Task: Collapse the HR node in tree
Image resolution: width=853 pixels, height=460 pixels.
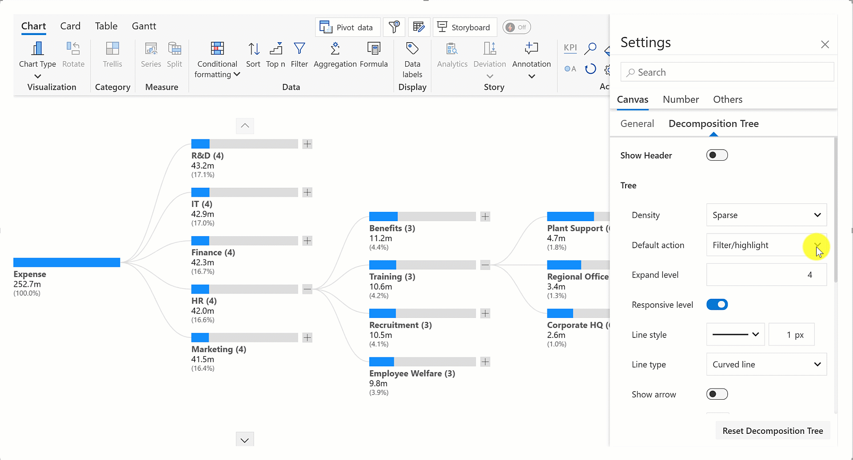Action: (x=307, y=289)
